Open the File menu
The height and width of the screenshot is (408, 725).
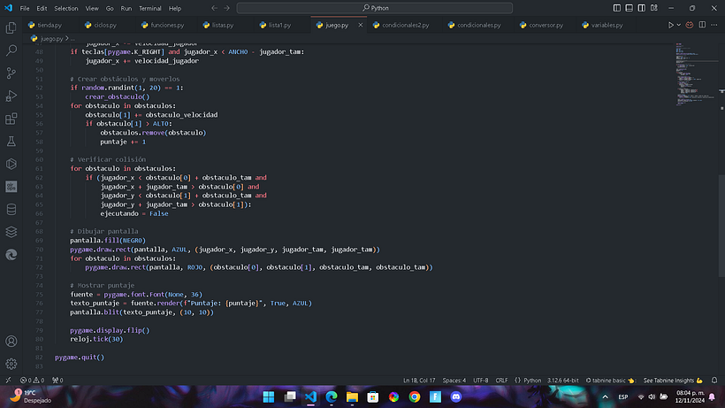tap(25, 8)
